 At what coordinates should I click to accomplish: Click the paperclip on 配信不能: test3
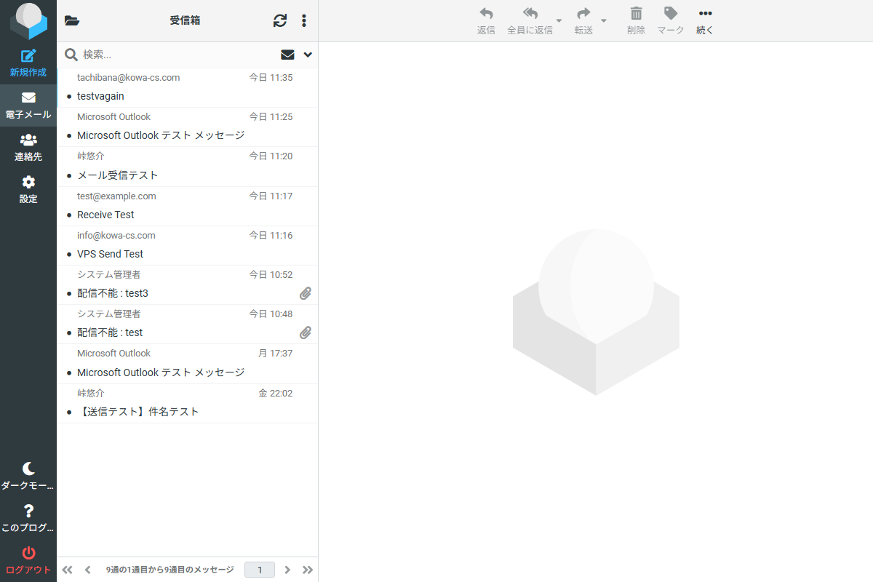306,293
